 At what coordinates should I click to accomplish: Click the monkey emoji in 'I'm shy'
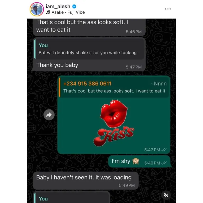pos(136,161)
